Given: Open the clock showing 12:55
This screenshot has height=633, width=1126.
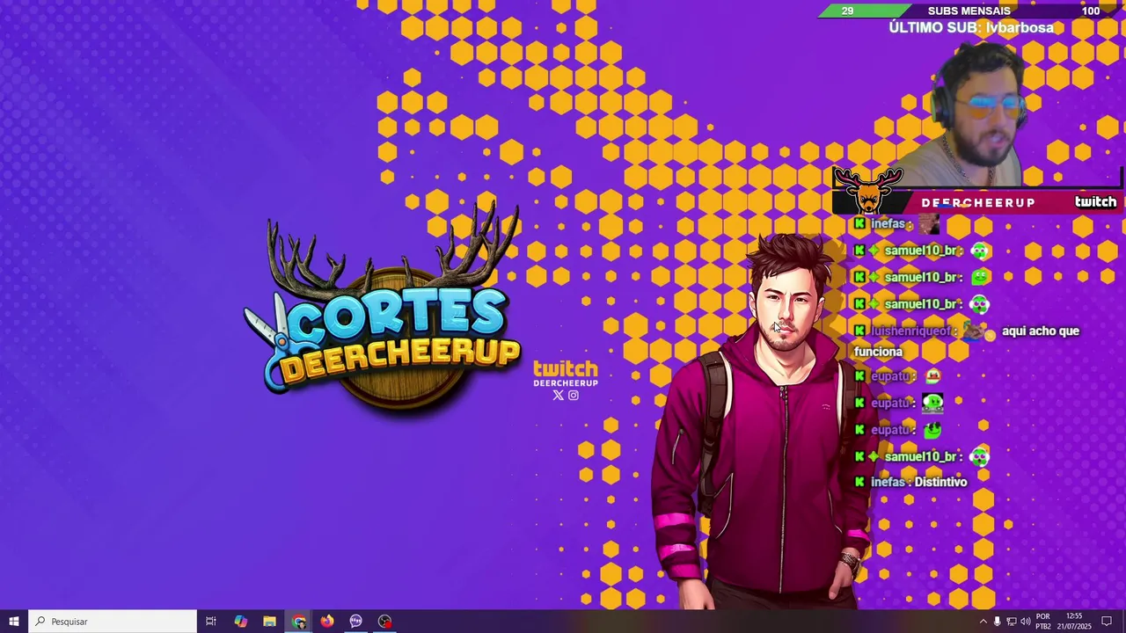Looking at the screenshot, I should [1074, 622].
